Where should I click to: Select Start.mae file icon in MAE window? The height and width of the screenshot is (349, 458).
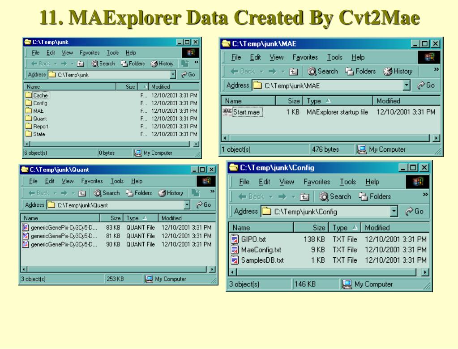click(x=227, y=112)
